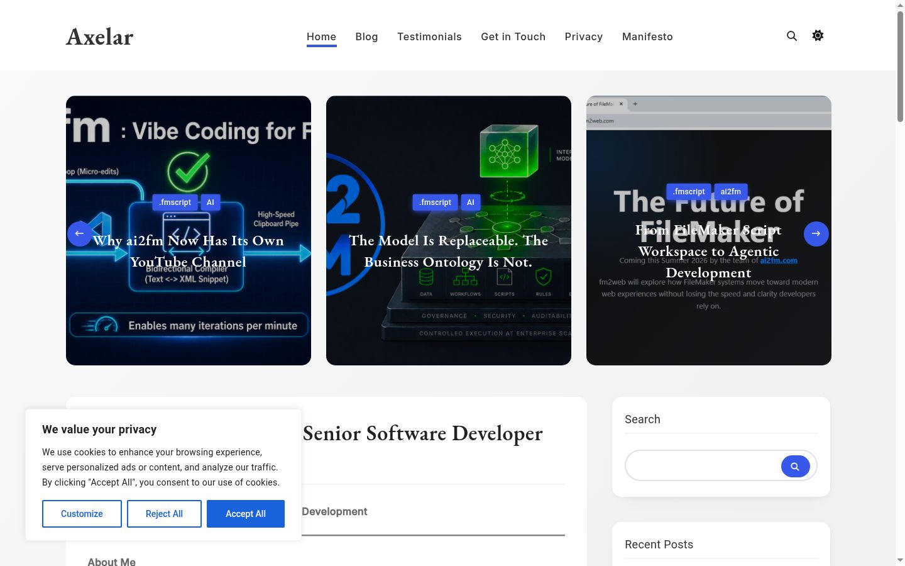Open the Manifesto menu item
This screenshot has height=566, width=905.
[647, 36]
